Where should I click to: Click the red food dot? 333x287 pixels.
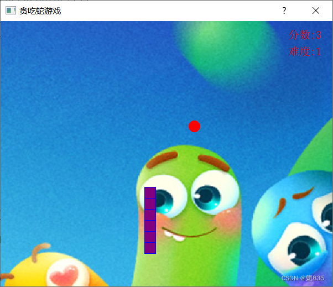194,126
